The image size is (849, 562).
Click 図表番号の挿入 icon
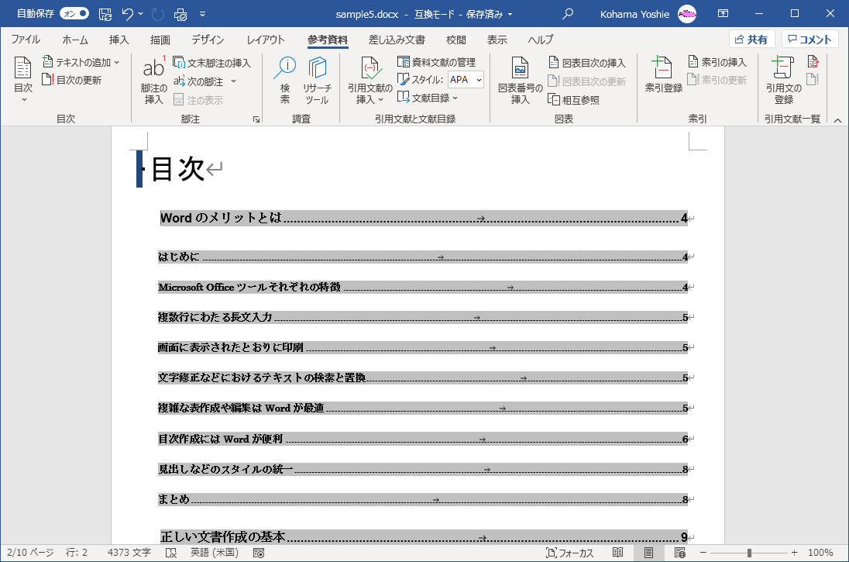tap(521, 80)
